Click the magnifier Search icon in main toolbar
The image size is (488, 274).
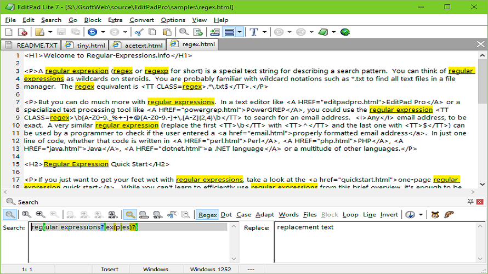pyautogui.click(x=184, y=32)
